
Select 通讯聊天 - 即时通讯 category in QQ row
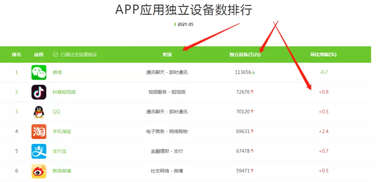(167, 112)
